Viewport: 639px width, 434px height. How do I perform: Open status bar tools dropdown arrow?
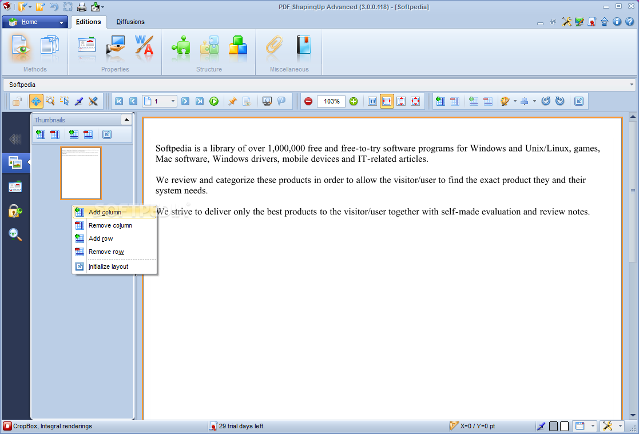[620, 426]
